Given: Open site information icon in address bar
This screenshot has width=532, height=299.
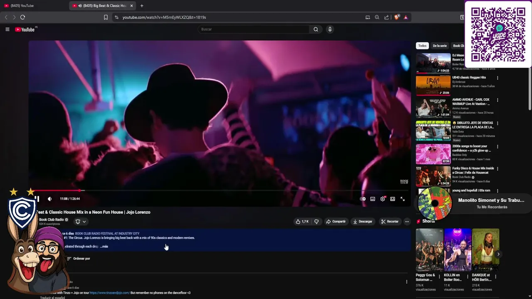Looking at the screenshot, I should click(x=116, y=17).
